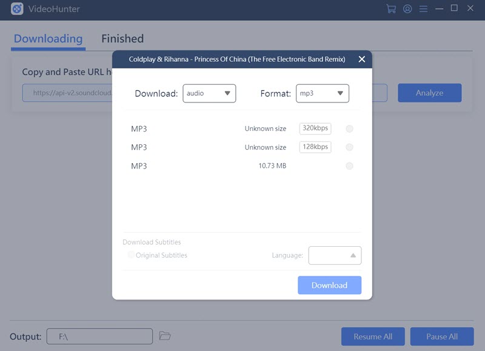Image resolution: width=485 pixels, height=351 pixels.
Task: Click the Pause All button
Action: (x=442, y=336)
